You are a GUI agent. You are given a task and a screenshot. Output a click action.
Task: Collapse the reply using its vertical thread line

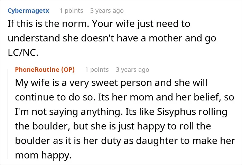coord(8,114)
